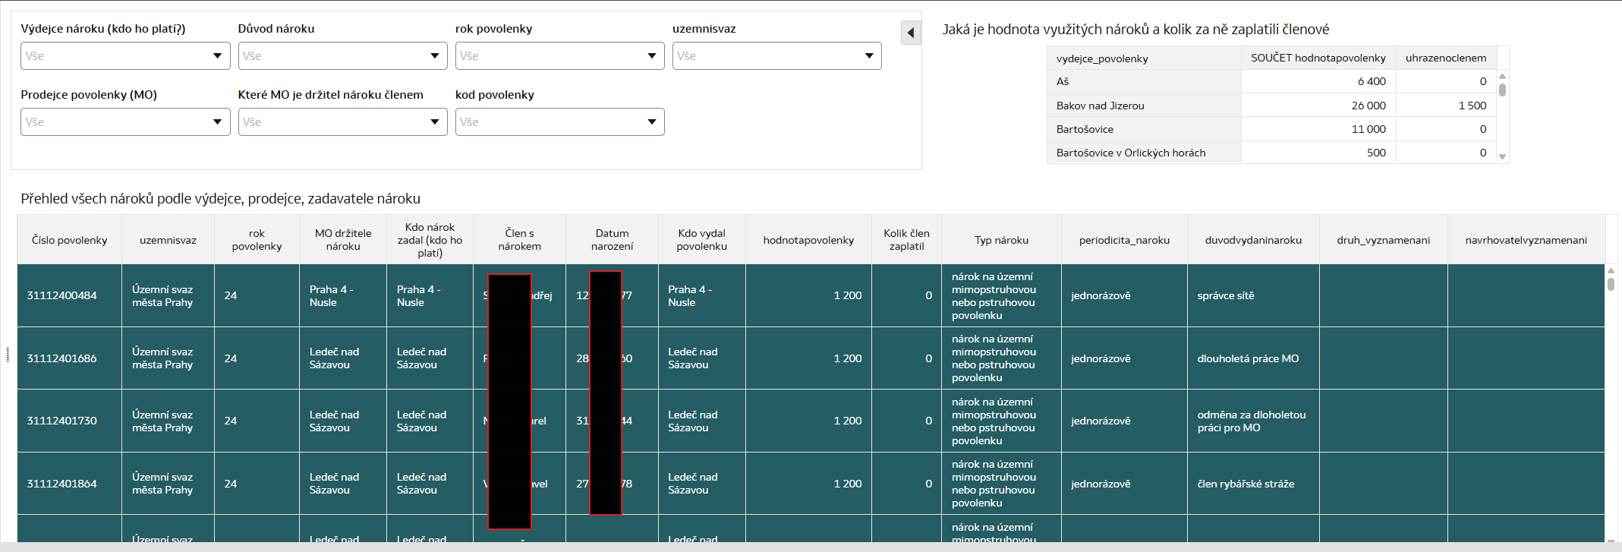
Task: Open the Výdejce nároku dropdown
Action: pos(125,55)
